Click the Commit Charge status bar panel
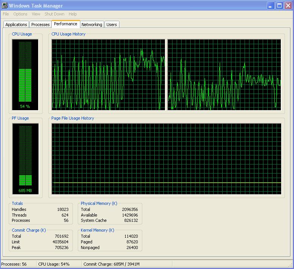 coord(111,264)
